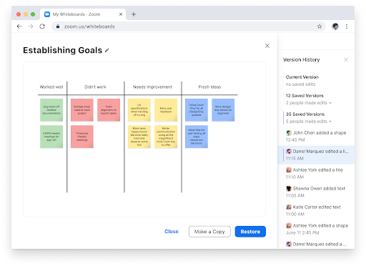Click Make a Copy
The width and height of the screenshot is (366, 266).
coord(209,232)
